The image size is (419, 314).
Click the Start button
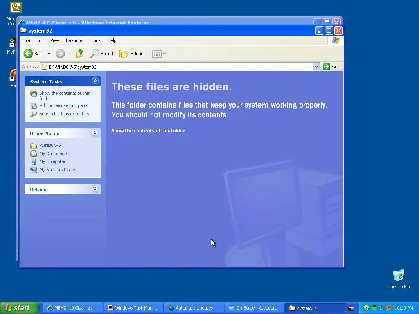[19, 308]
